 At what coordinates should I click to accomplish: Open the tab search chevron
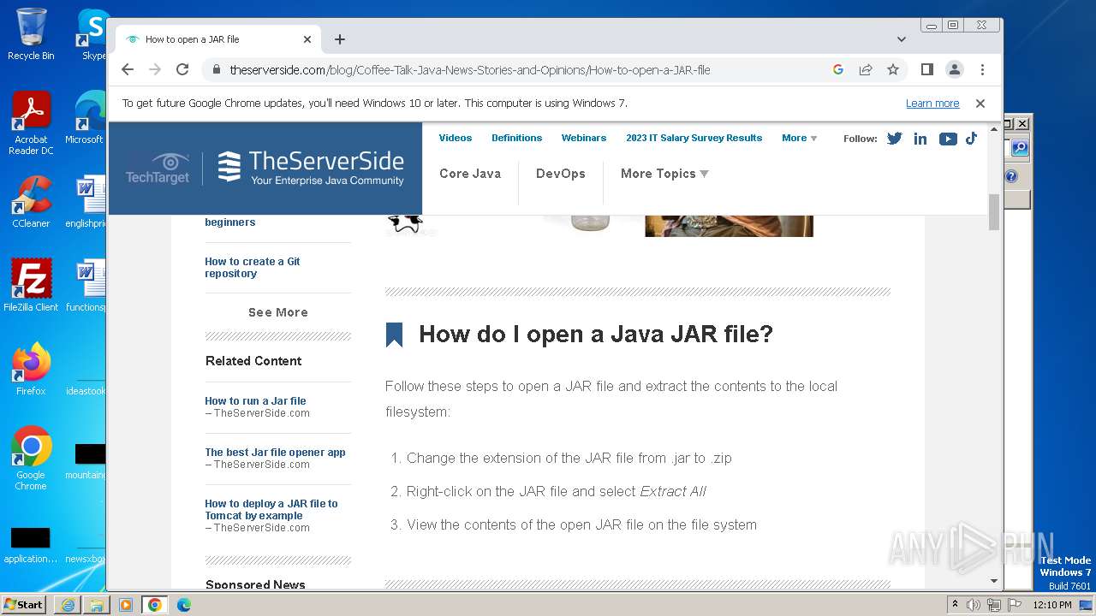[x=902, y=39]
